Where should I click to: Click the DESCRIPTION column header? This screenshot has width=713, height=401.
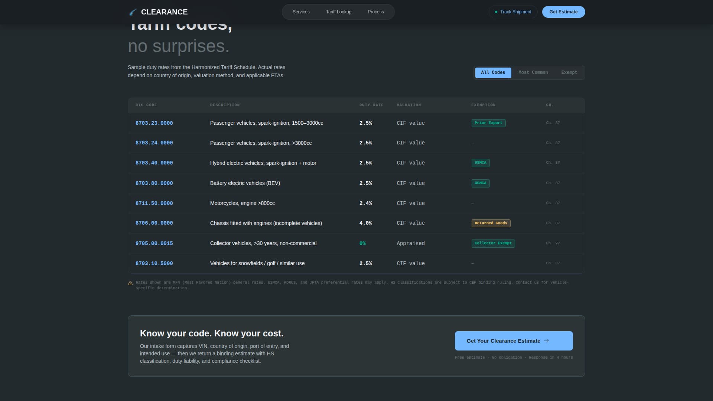pyautogui.click(x=225, y=105)
